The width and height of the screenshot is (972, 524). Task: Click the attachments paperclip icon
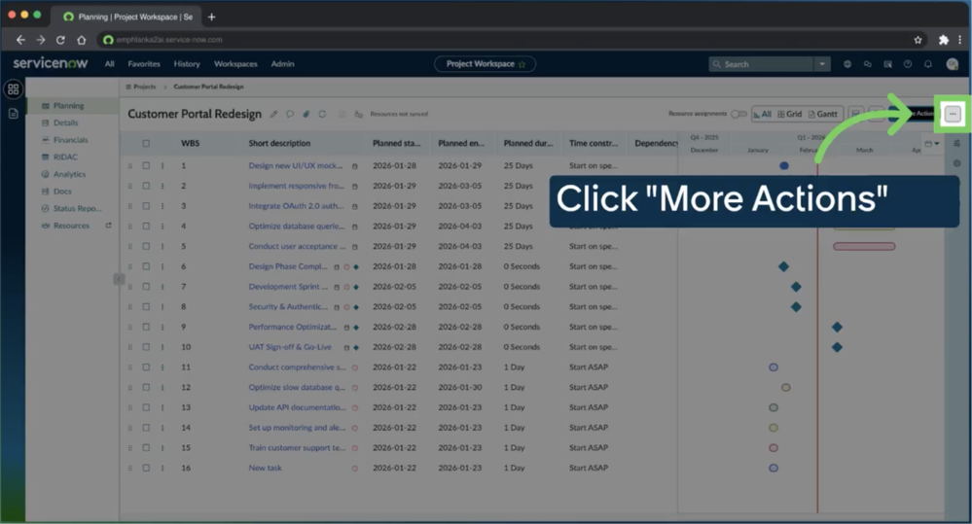click(306, 115)
